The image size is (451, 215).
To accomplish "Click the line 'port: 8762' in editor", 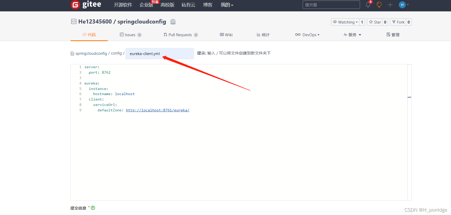I will 100,72.
